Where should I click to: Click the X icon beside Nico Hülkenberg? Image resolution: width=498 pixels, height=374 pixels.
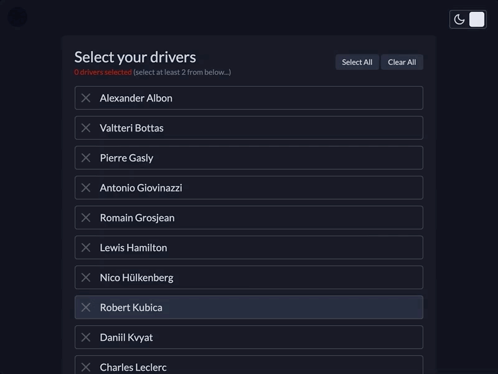point(86,277)
